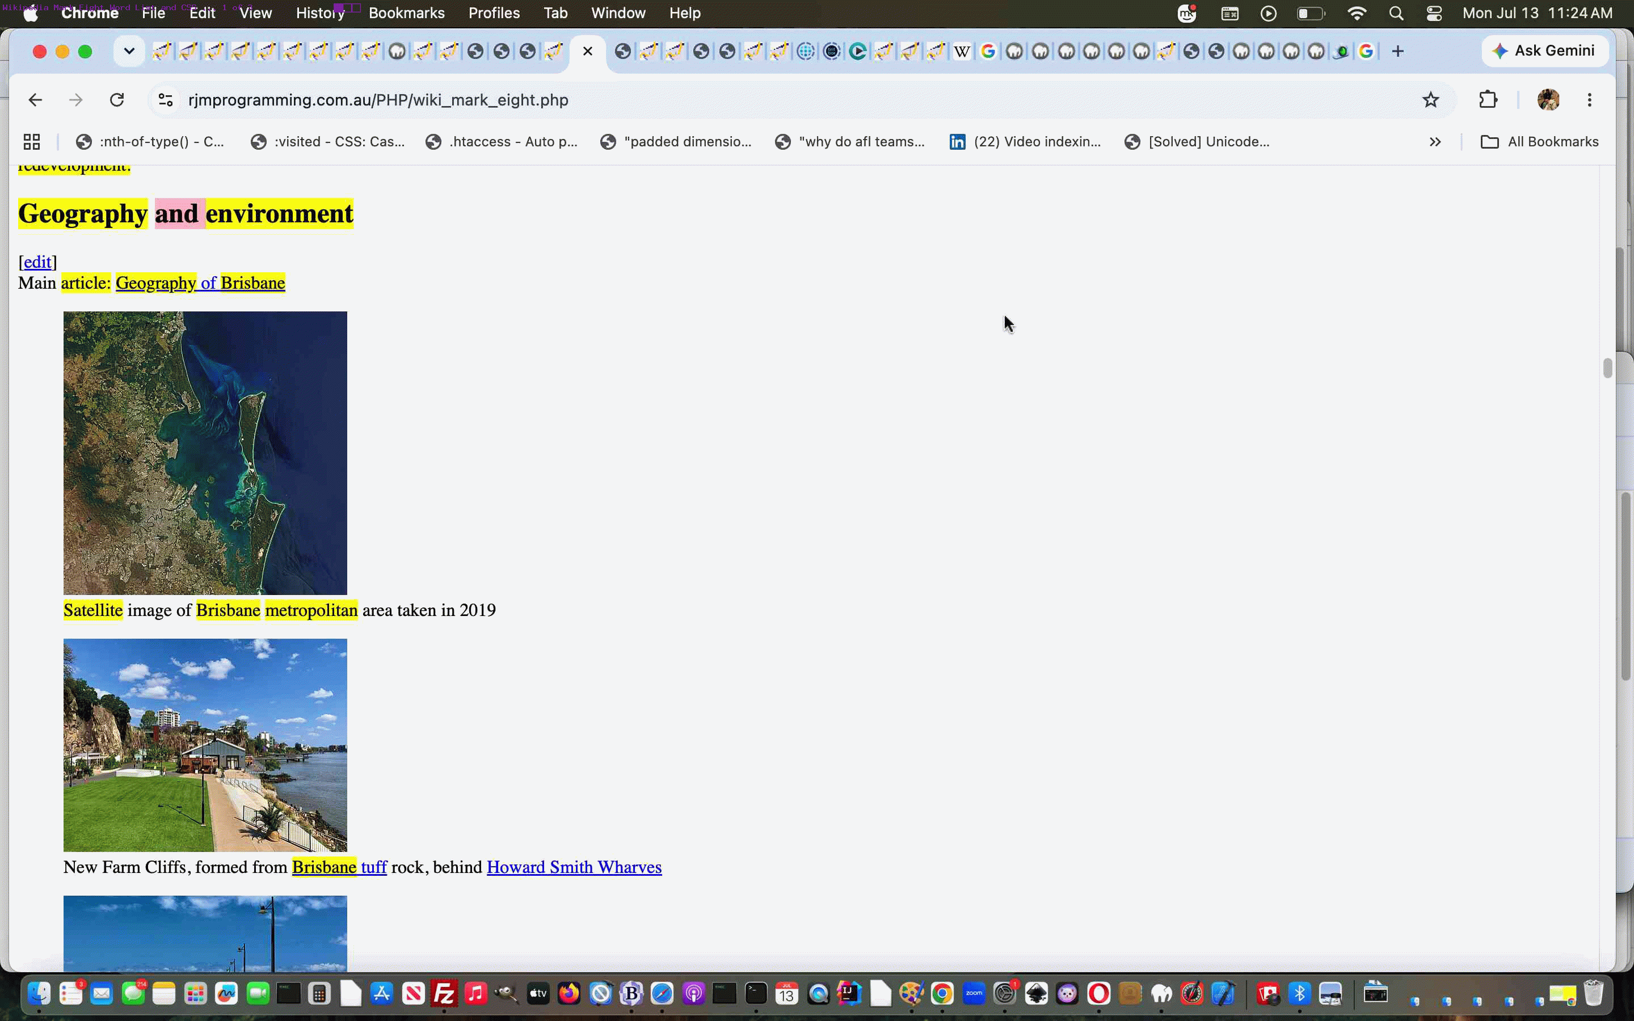Open the View menu
This screenshot has height=1021, width=1634.
256,13
